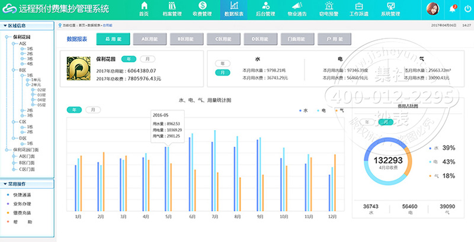The image size is (474, 242).
Task: Switch to the 门面用能 tab
Action: (294, 39)
